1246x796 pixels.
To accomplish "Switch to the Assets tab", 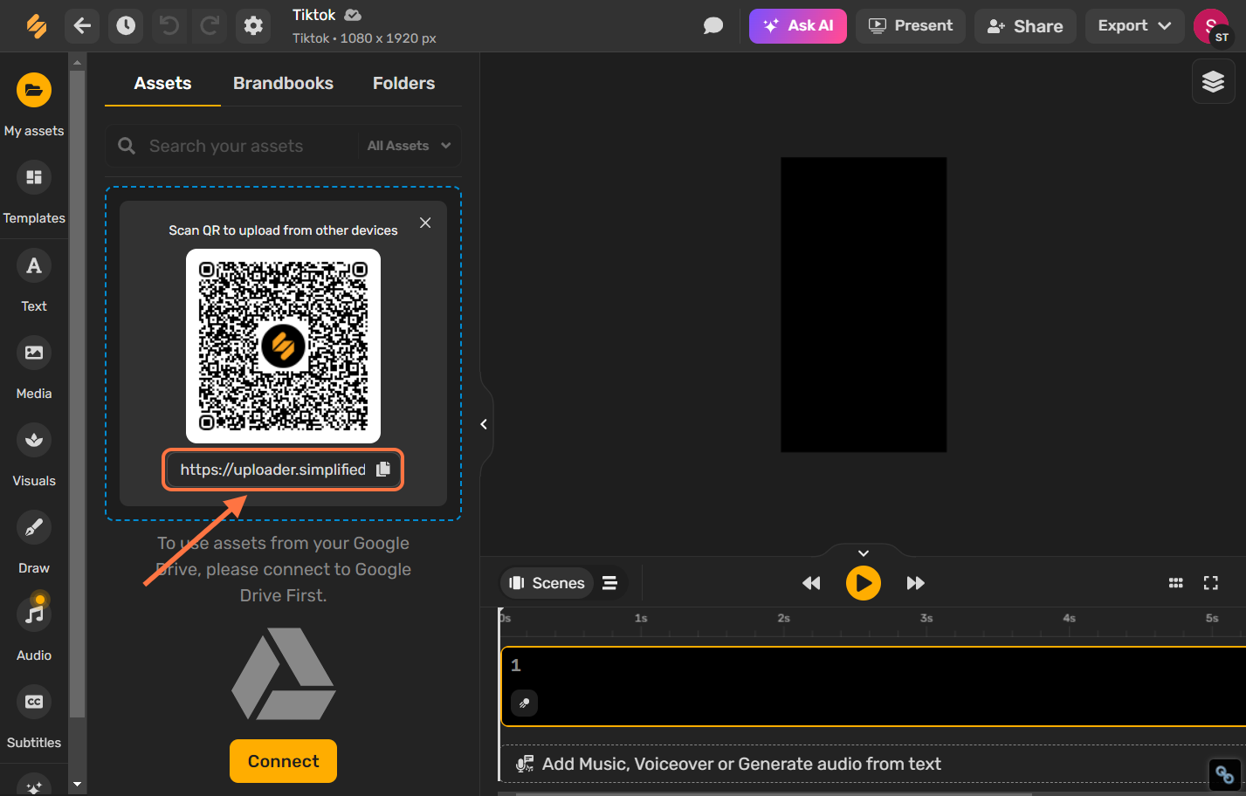I will coord(162,83).
